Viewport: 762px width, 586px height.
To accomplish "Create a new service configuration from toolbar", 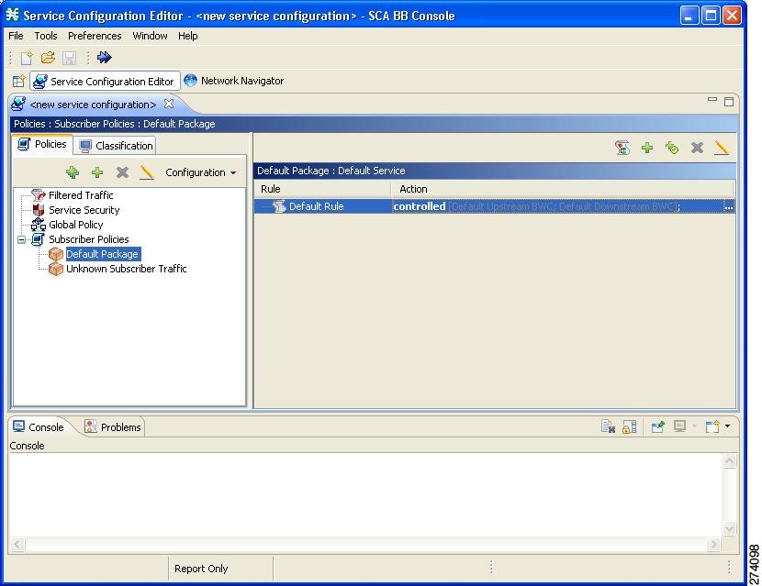I will point(27,58).
